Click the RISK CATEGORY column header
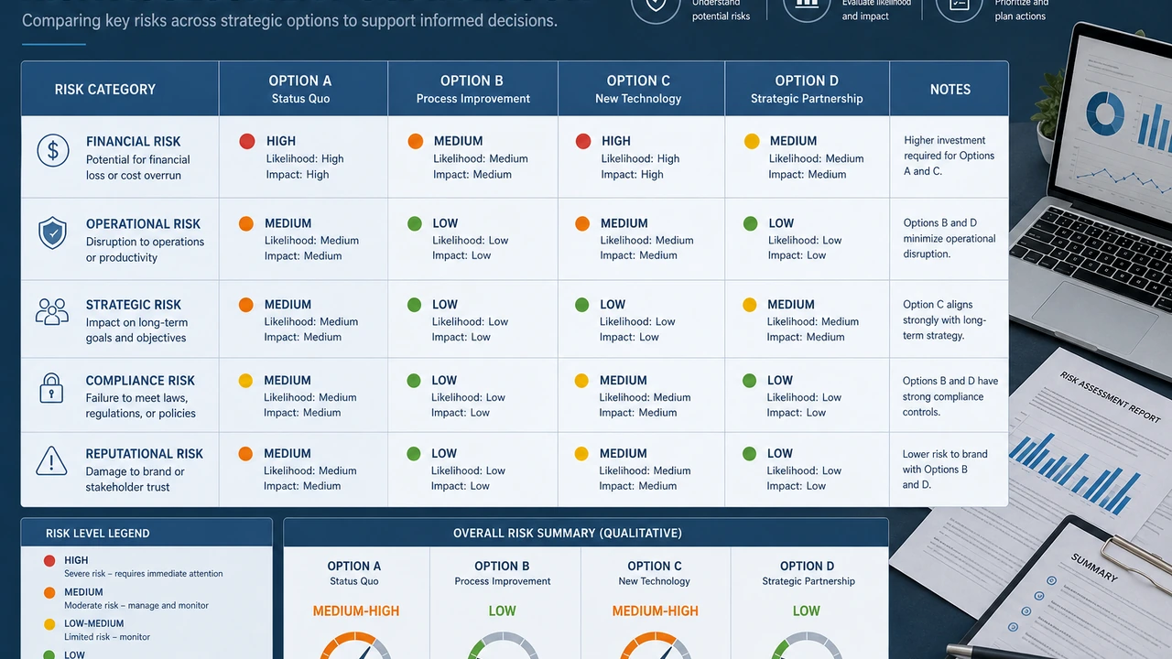This screenshot has height=659, width=1172. tap(105, 90)
